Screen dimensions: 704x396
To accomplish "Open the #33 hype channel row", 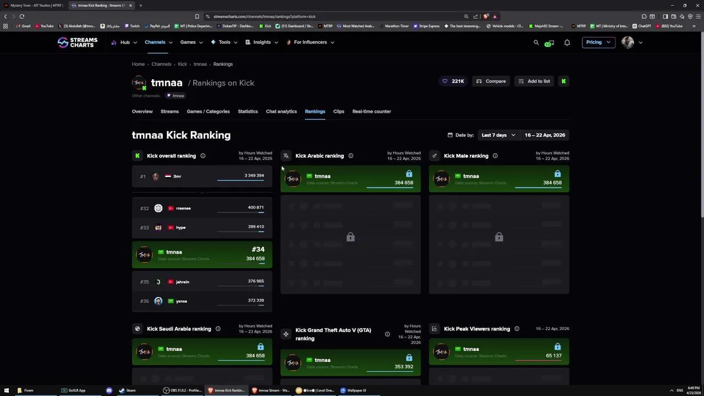I will pyautogui.click(x=202, y=228).
